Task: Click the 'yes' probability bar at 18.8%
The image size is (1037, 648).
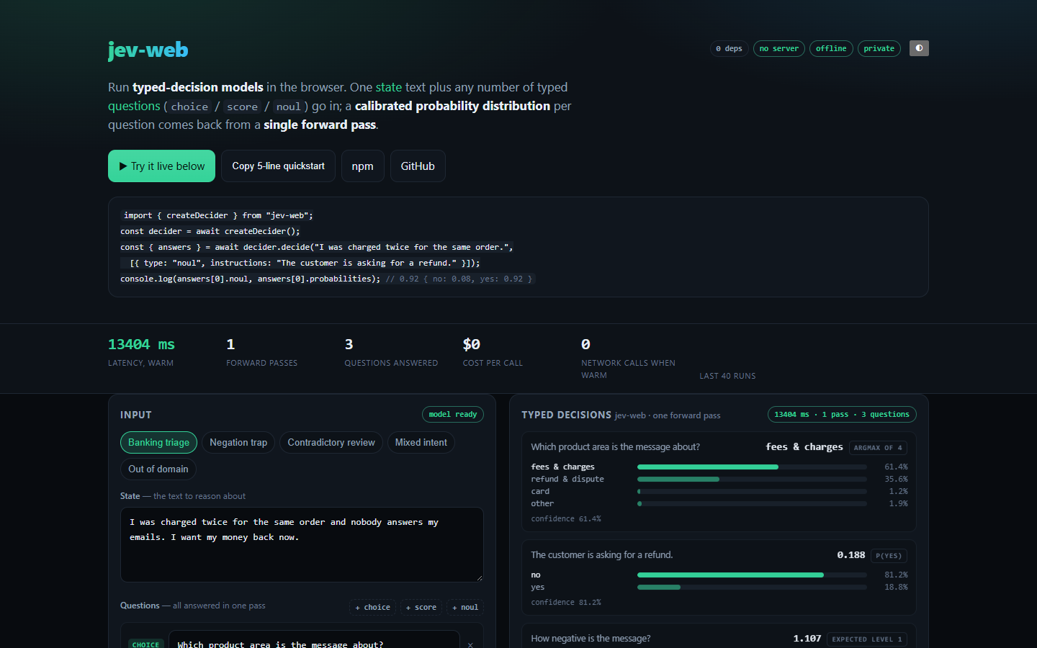Action: tap(752, 588)
